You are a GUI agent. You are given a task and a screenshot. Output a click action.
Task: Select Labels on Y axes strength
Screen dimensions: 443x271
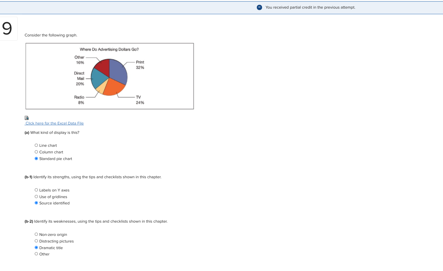coord(36,190)
